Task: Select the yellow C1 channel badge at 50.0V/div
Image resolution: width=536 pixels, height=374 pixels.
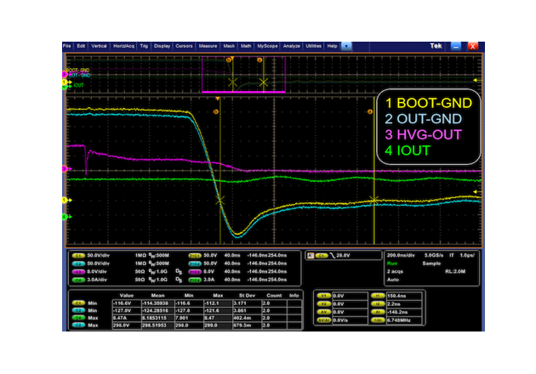Action: pyautogui.click(x=78, y=256)
